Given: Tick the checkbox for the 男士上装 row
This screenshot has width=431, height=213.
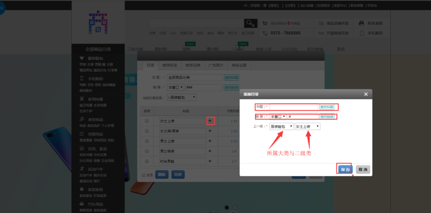Looking at the screenshot, I should coord(147,141).
